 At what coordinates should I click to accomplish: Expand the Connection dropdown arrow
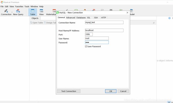(12, 12)
